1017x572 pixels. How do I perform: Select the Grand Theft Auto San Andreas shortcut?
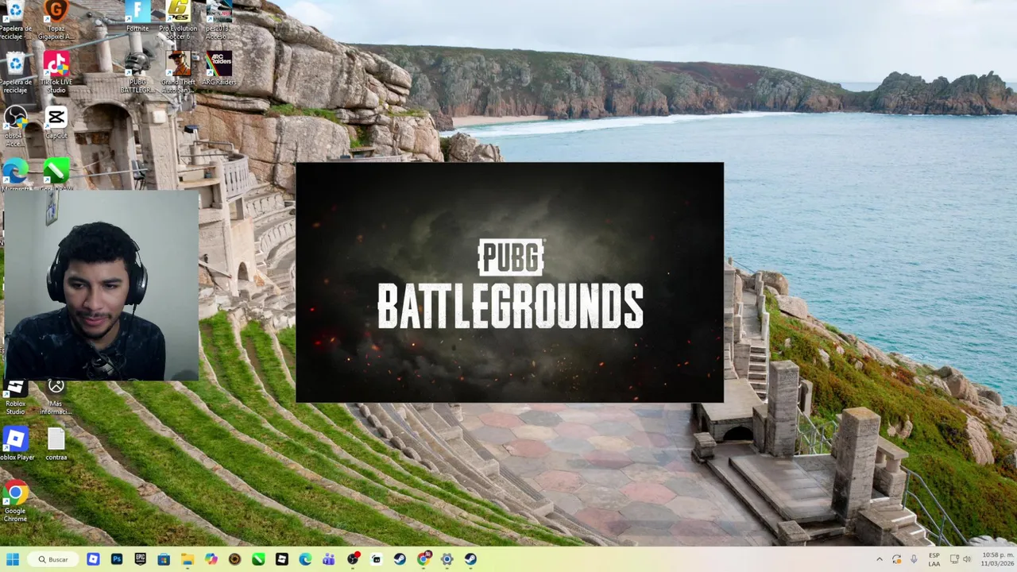tap(178, 72)
